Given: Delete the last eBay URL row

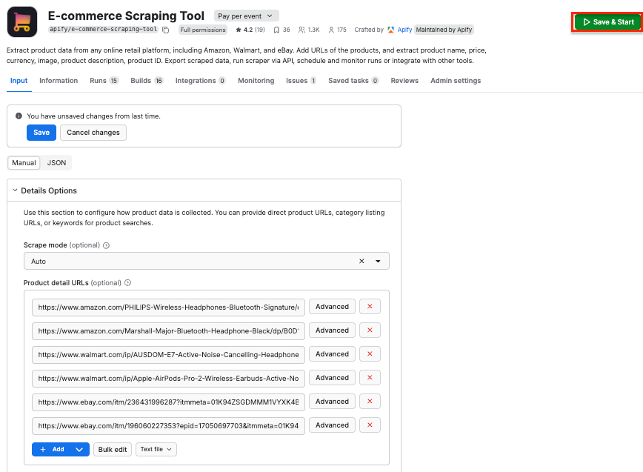Looking at the screenshot, I should 370,425.
